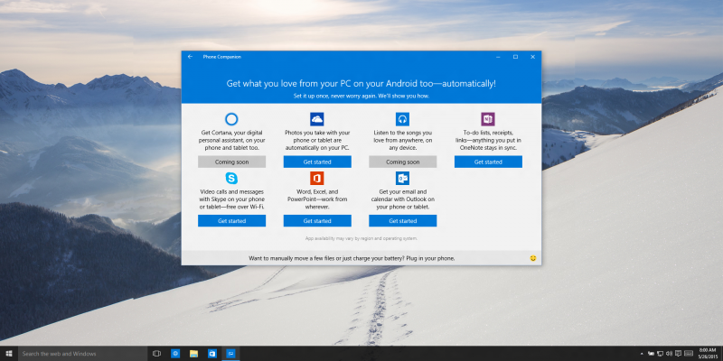Screen dimensions: 723x361
Task: Click the 'App availability may vary' note
Action: pos(361,238)
